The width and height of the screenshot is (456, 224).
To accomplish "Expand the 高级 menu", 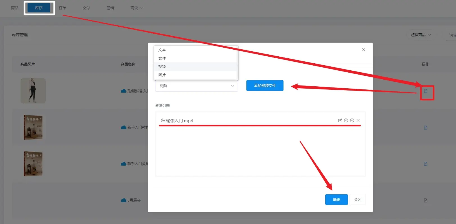I will [137, 8].
